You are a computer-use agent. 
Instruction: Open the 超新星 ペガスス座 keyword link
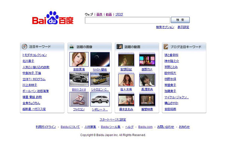pyautogui.click(x=34, y=109)
